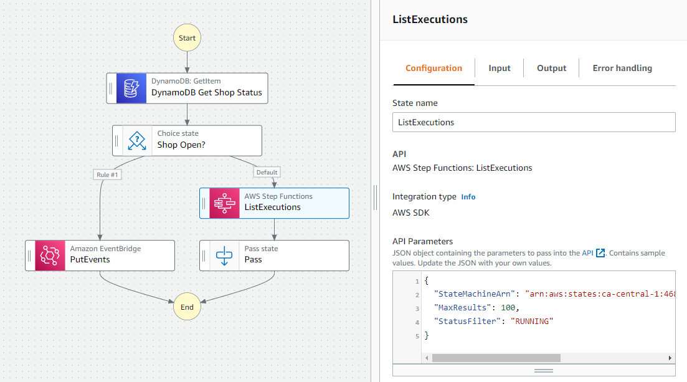Viewport: 687px width, 382px height.
Task: Click the "MaxResults": 100 line
Action: tap(476, 307)
